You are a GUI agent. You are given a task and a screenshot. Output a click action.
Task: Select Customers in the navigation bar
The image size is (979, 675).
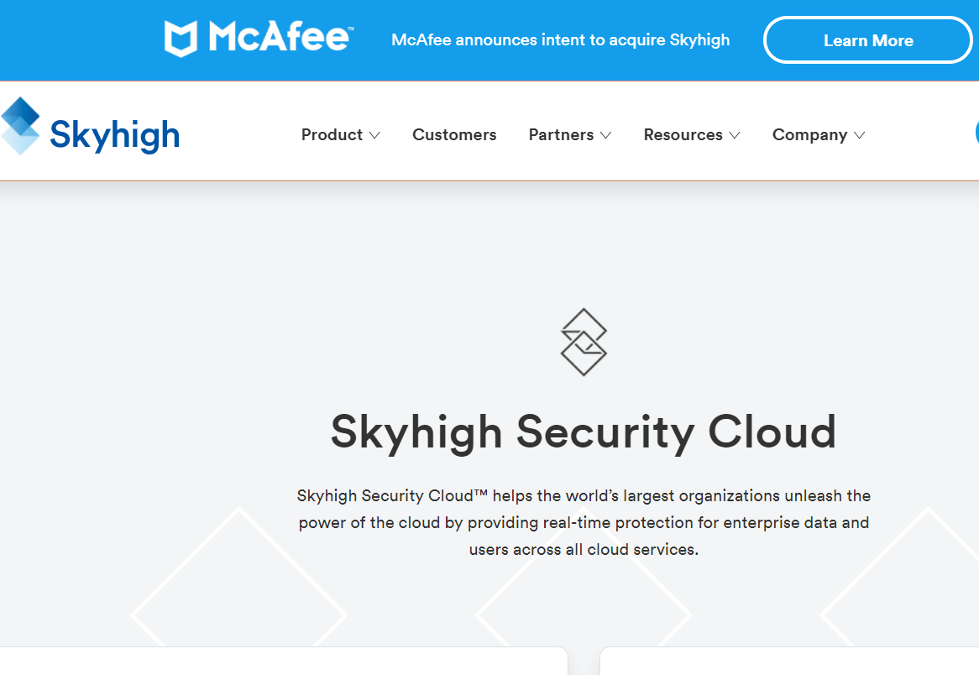tap(454, 134)
